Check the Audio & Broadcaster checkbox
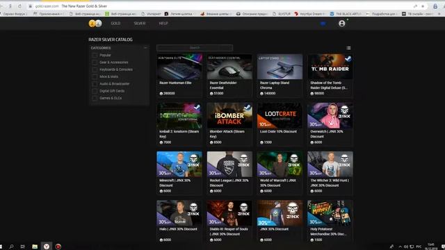Image resolution: width=445 pixels, height=250 pixels. coord(95,84)
